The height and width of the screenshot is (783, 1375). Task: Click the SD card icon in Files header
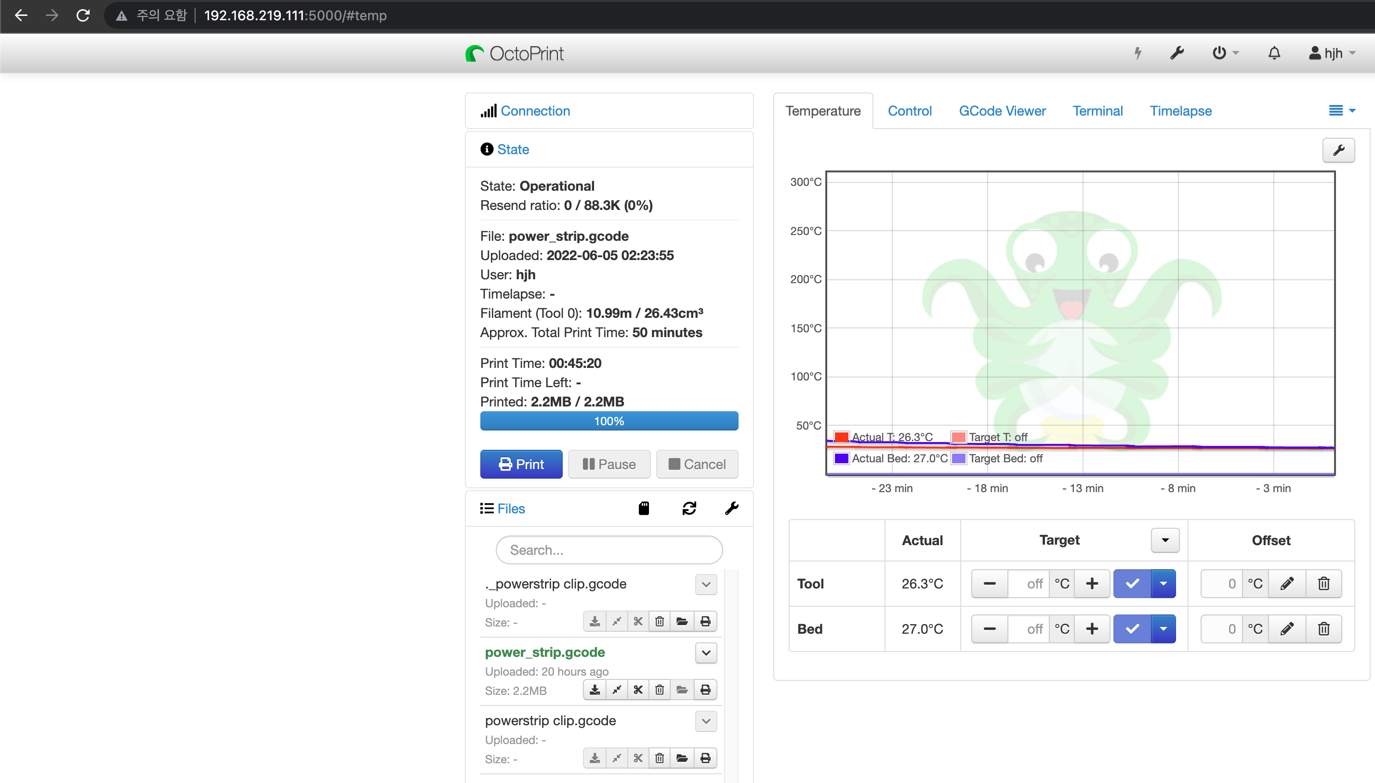pos(643,508)
